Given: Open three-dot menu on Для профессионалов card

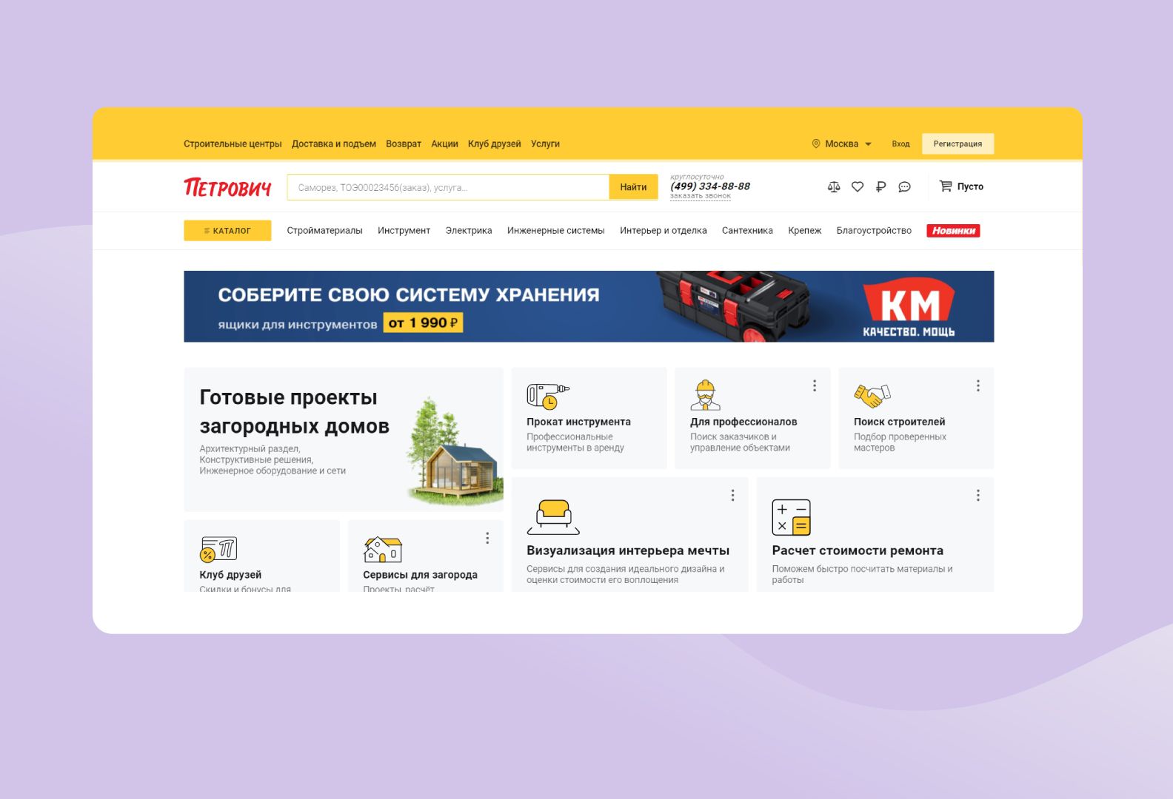Looking at the screenshot, I should 815,385.
